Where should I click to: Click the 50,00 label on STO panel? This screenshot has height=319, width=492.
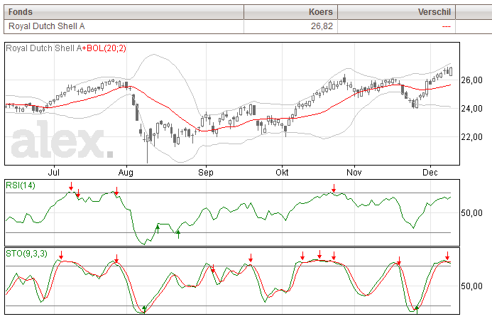tap(471, 286)
